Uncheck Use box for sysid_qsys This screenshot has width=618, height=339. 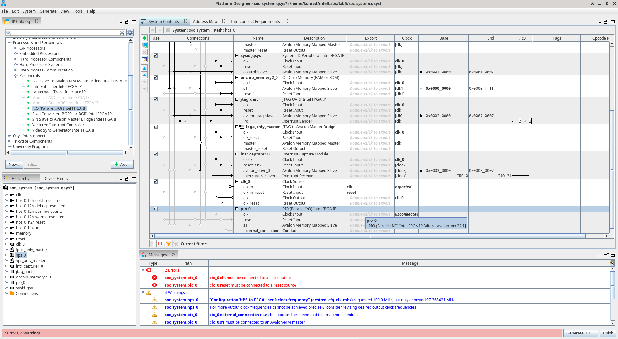coord(155,55)
